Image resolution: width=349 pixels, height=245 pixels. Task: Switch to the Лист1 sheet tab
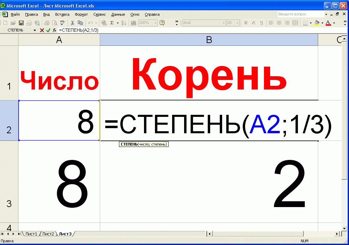tap(31, 234)
